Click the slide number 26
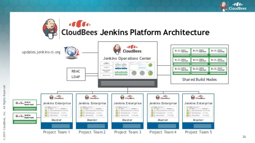The height and width of the screenshot is (143, 255). (x=244, y=137)
